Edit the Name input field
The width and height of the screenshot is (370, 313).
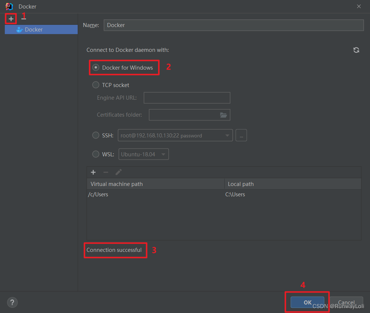pyautogui.click(x=233, y=25)
